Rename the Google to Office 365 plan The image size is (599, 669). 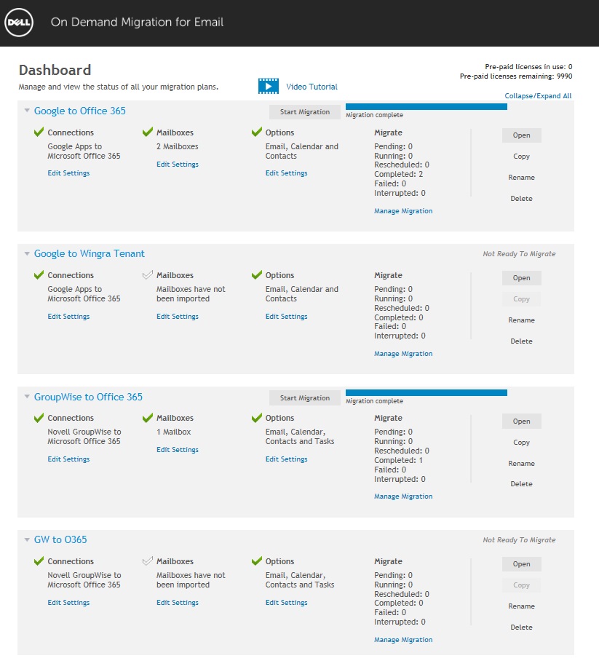tap(521, 178)
